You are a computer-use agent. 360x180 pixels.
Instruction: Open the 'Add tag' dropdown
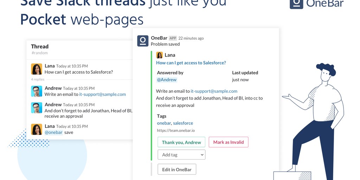pos(181,155)
